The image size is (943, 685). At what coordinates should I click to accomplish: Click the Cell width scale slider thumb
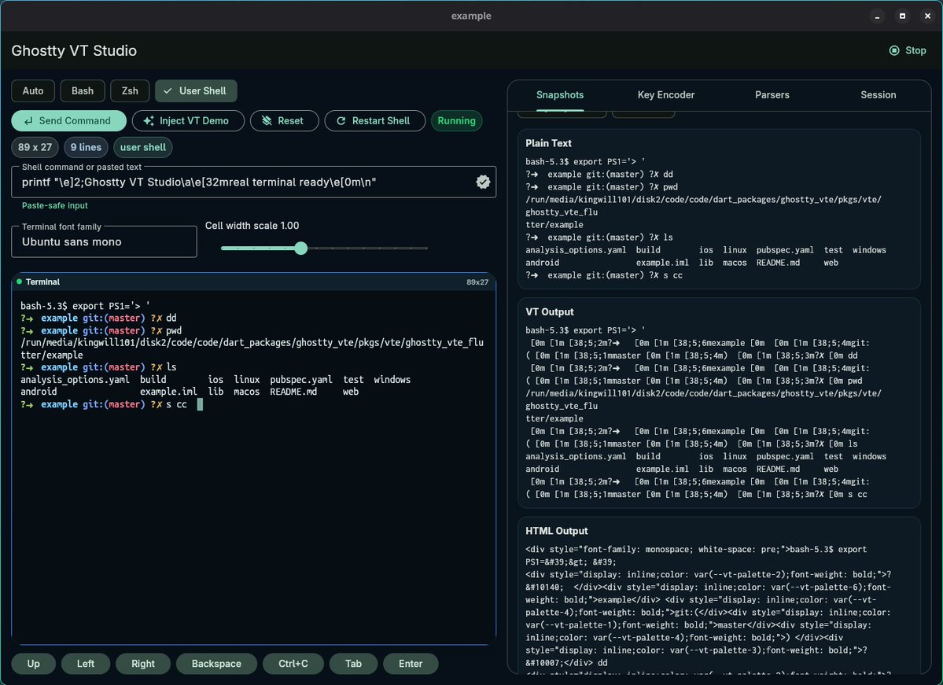(x=300, y=248)
